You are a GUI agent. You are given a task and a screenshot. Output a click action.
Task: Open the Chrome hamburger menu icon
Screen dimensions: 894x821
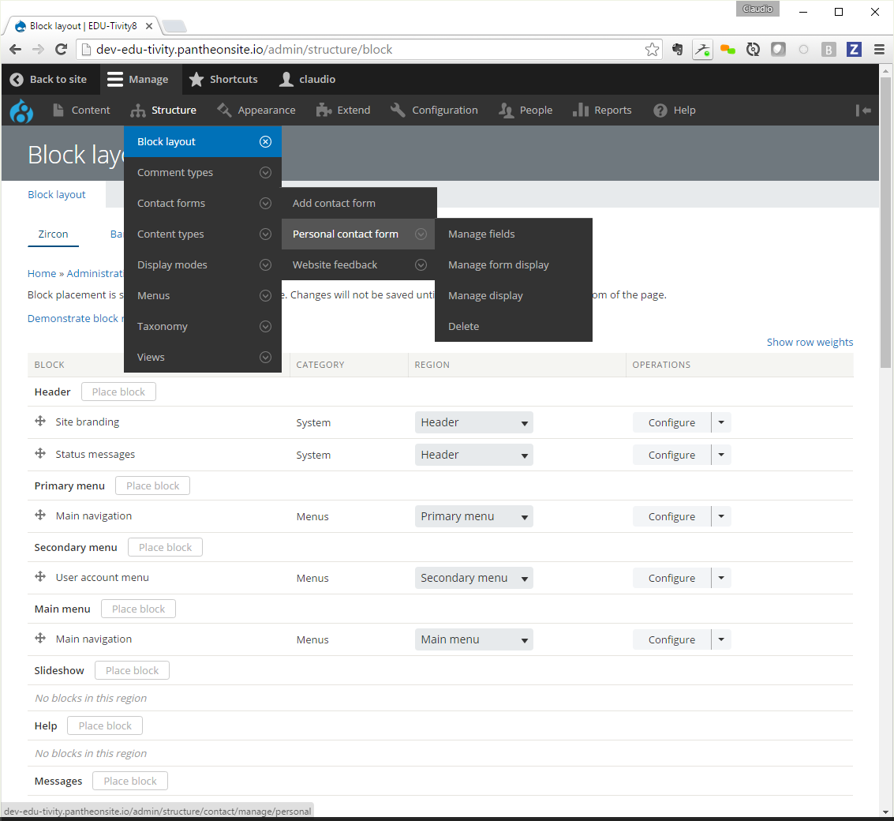pyautogui.click(x=878, y=50)
